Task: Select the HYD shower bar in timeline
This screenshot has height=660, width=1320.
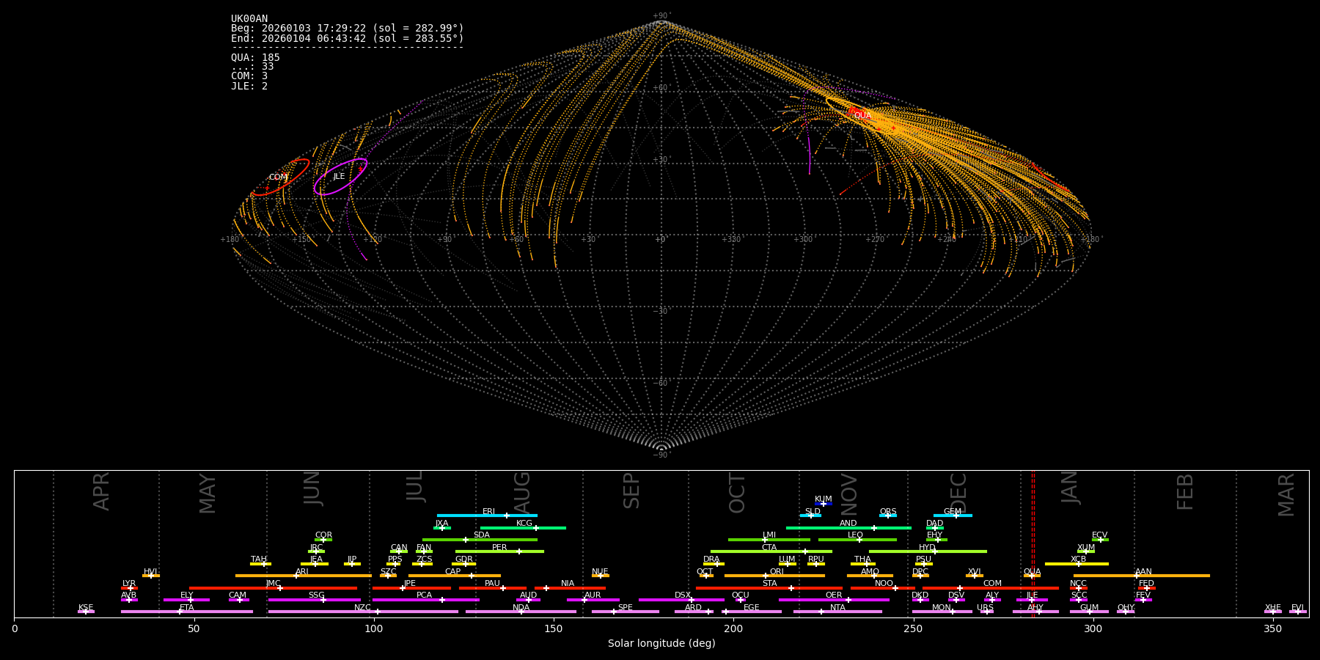Action: tap(928, 551)
